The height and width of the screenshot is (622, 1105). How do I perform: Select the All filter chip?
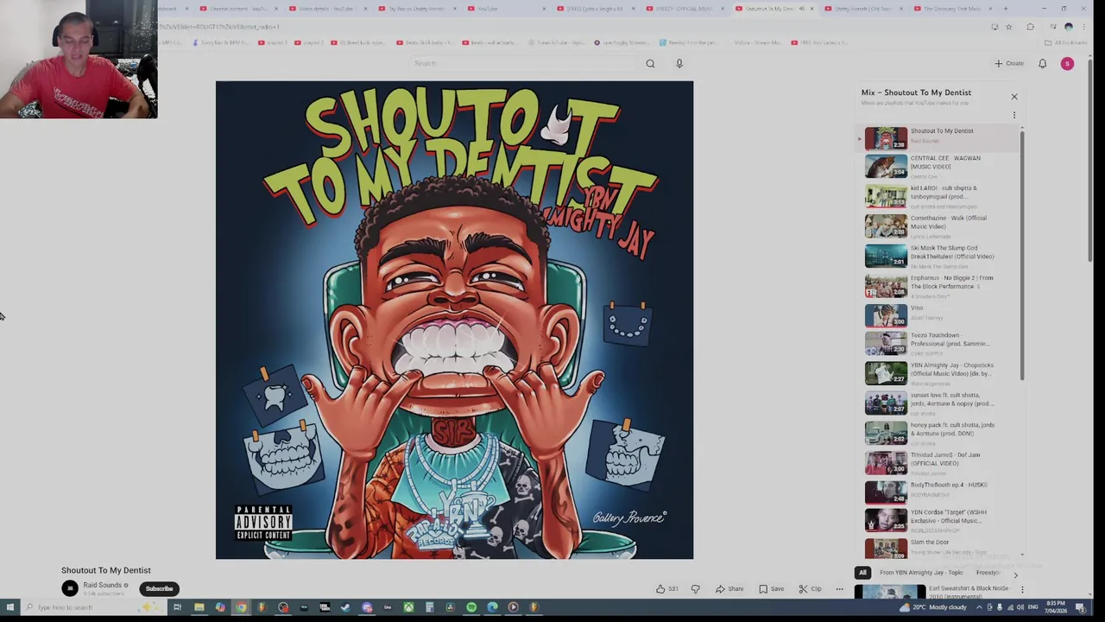(x=862, y=573)
